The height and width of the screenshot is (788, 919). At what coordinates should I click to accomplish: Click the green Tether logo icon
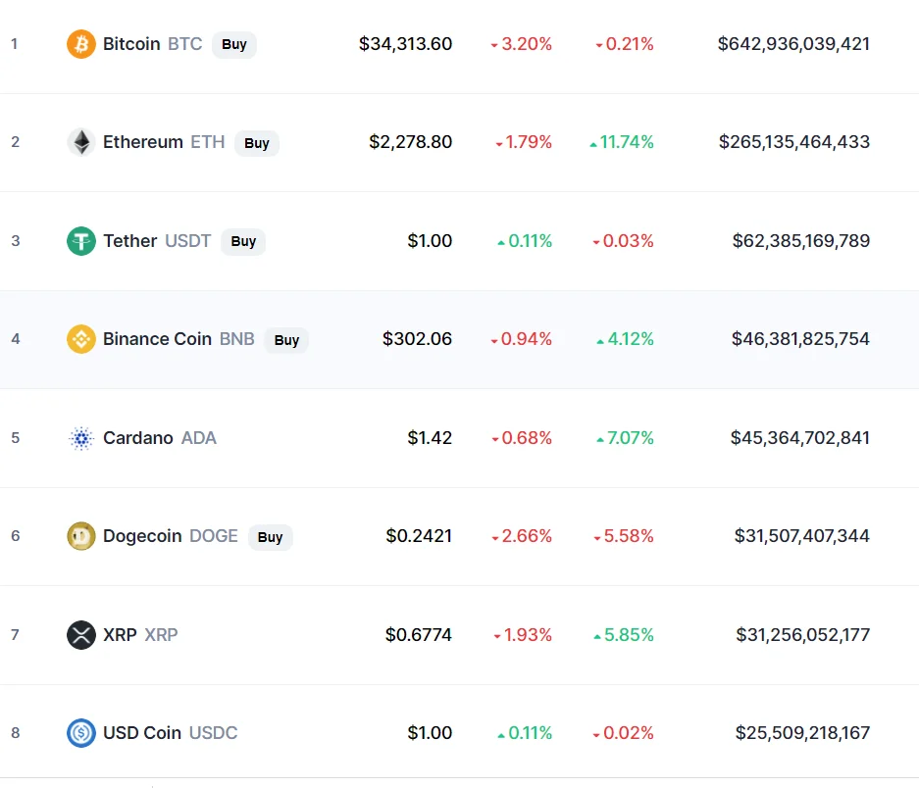80,241
